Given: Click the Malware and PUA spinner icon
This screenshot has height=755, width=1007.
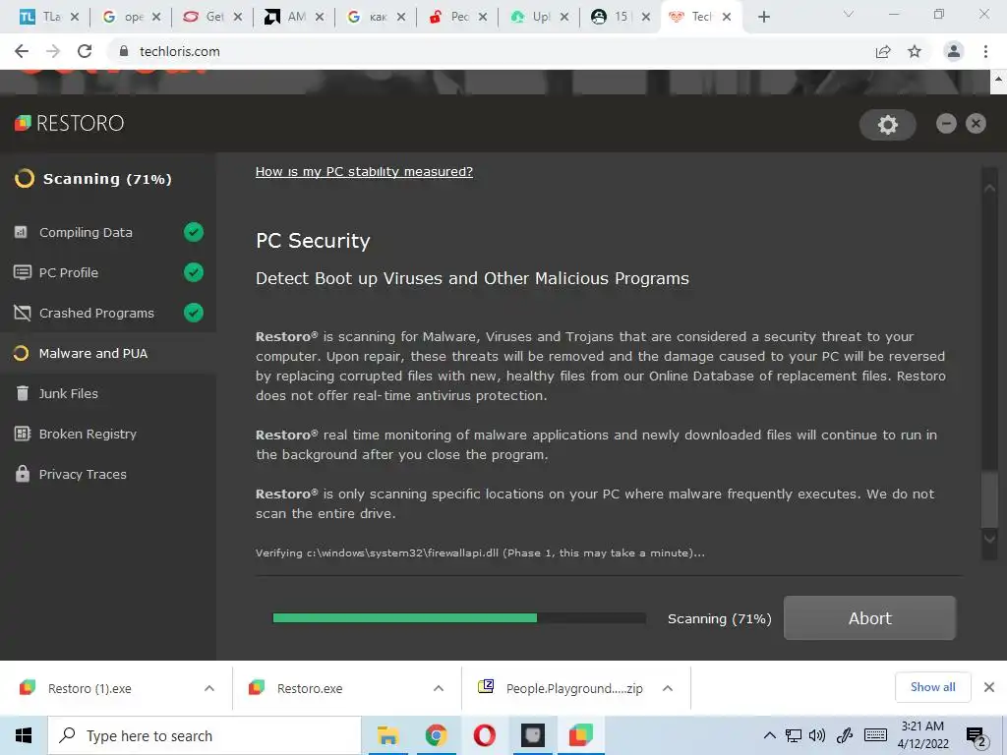Looking at the screenshot, I should pos(22,353).
